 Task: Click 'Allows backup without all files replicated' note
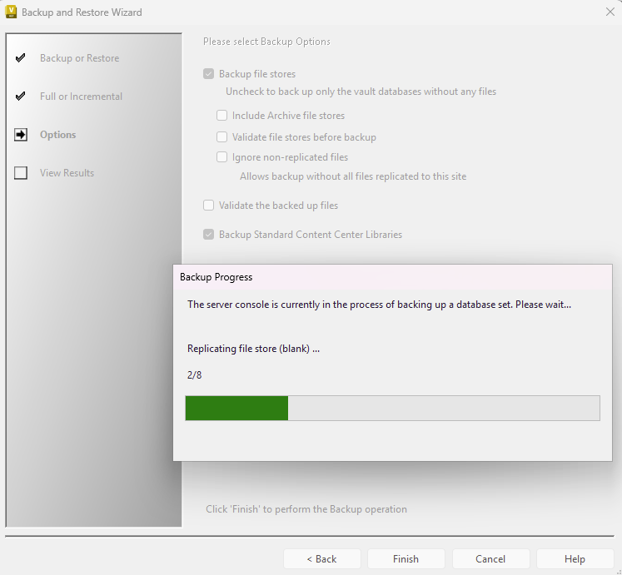click(x=353, y=176)
